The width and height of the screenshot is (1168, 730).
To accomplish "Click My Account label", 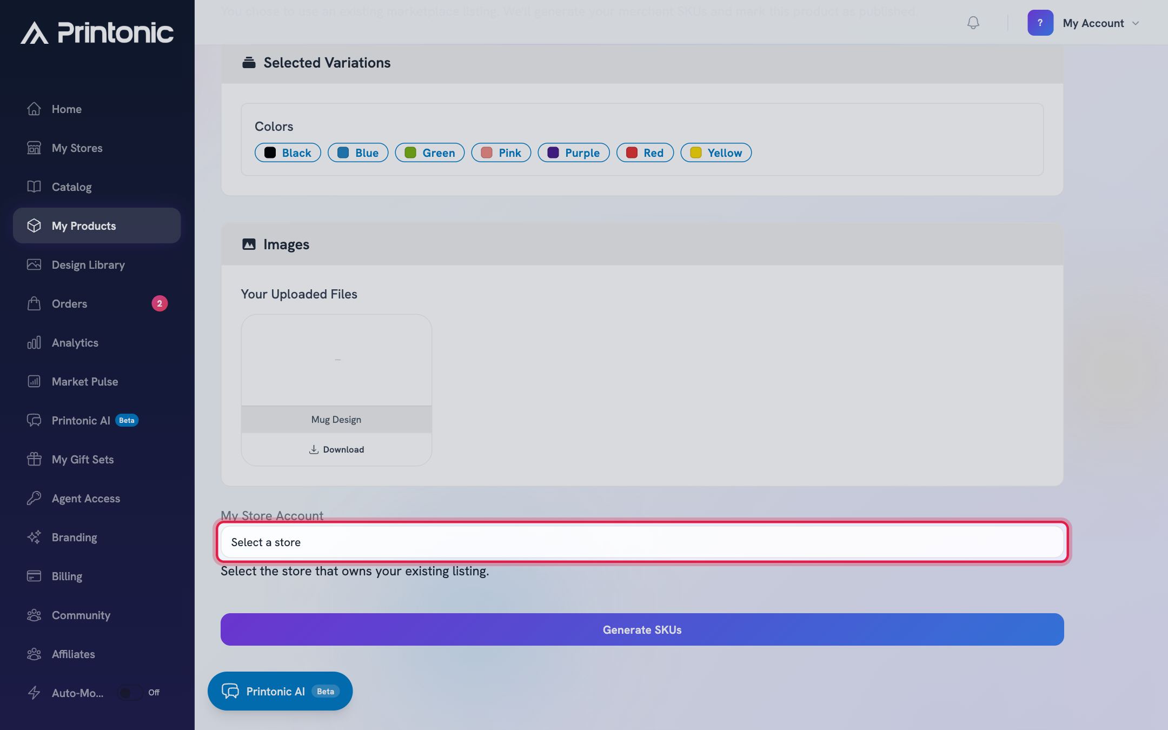I will [1093, 23].
